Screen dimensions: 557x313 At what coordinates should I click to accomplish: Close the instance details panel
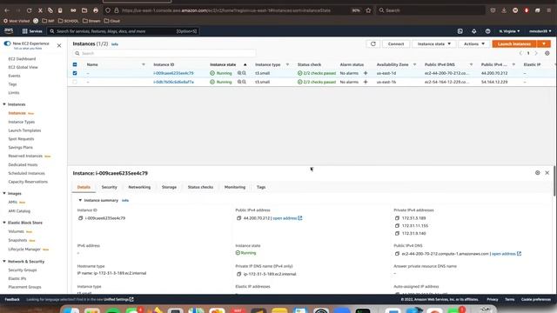point(547,173)
